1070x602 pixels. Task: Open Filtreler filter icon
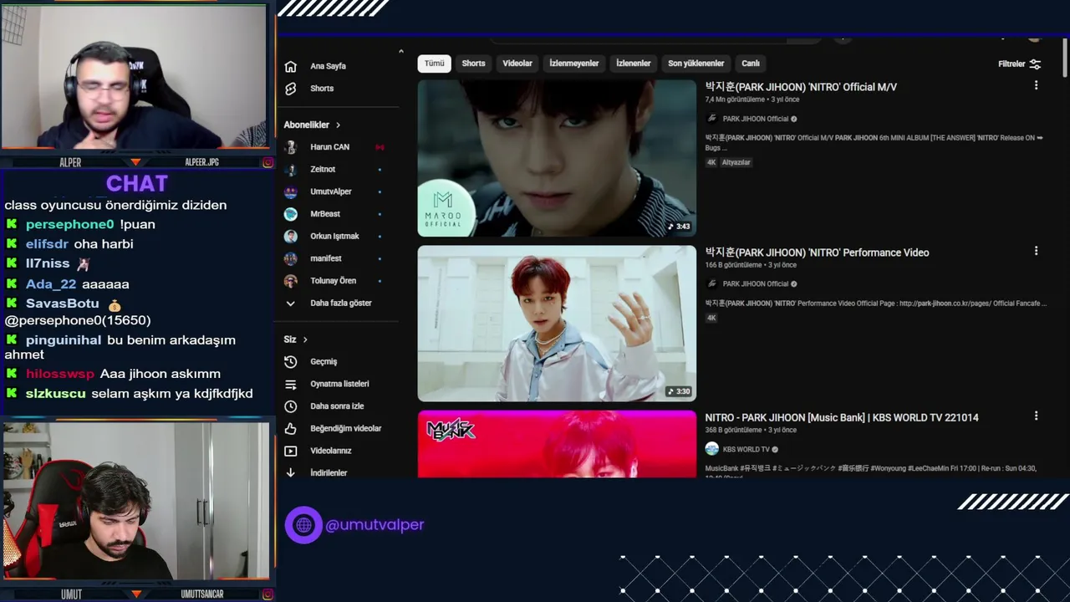pyautogui.click(x=1035, y=64)
